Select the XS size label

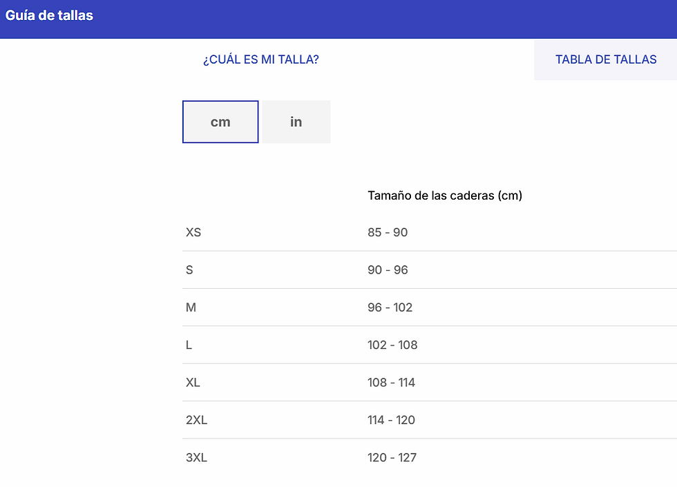pos(193,233)
